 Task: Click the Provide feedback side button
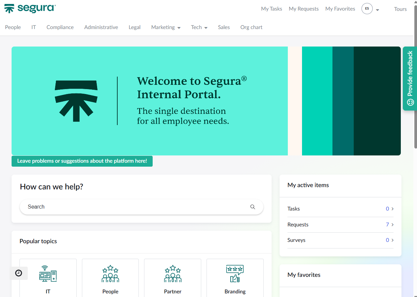(x=410, y=78)
